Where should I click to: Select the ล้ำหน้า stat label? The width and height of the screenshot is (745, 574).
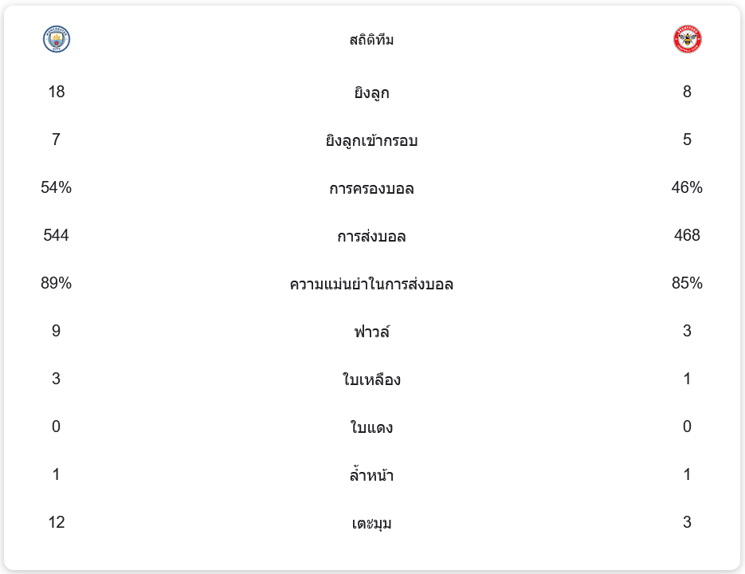371,476
